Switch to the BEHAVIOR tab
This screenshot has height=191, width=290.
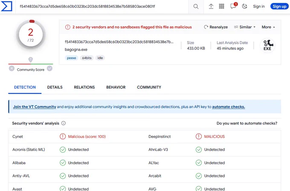116,87
